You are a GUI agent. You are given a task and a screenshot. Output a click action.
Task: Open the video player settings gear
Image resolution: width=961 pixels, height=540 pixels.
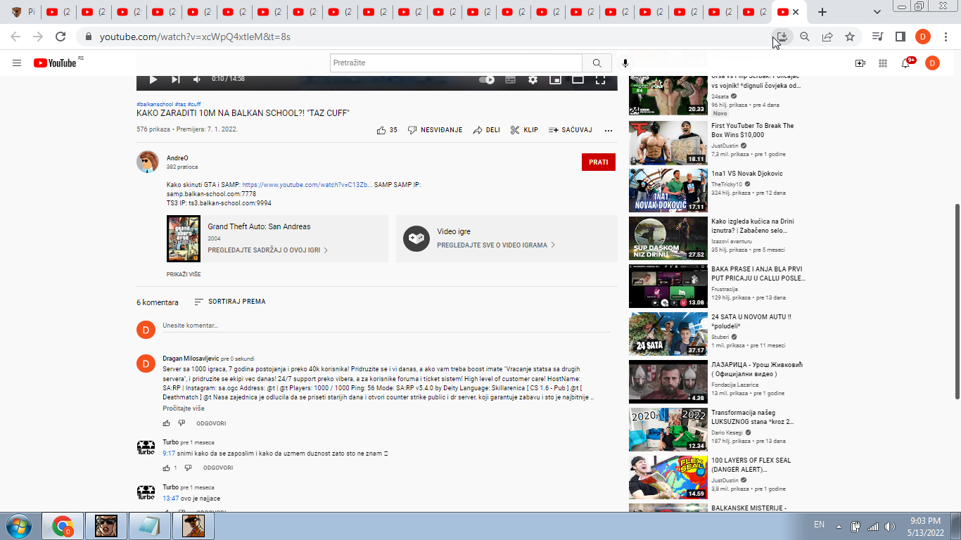click(533, 79)
